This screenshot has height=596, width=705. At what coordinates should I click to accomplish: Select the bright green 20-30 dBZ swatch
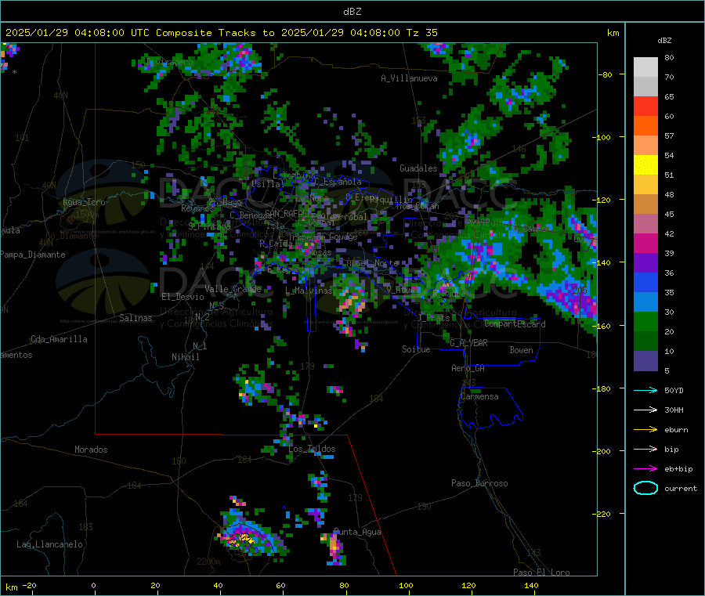[x=645, y=322]
